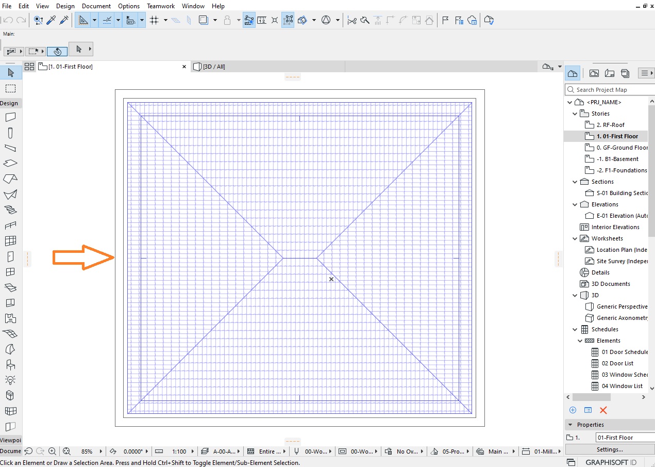Open Generic Perspective 3D view
Screen dimensions: 655x467
click(x=617, y=307)
